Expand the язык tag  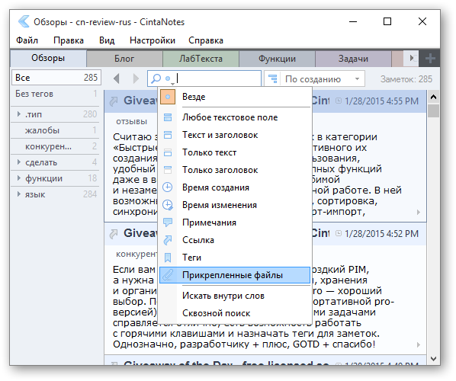(x=19, y=194)
